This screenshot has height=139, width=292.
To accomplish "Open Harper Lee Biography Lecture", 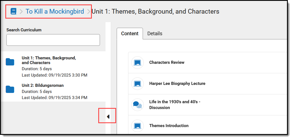I will tap(177, 84).
